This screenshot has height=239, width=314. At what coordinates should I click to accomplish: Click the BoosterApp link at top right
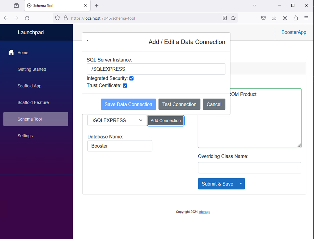pyautogui.click(x=293, y=32)
